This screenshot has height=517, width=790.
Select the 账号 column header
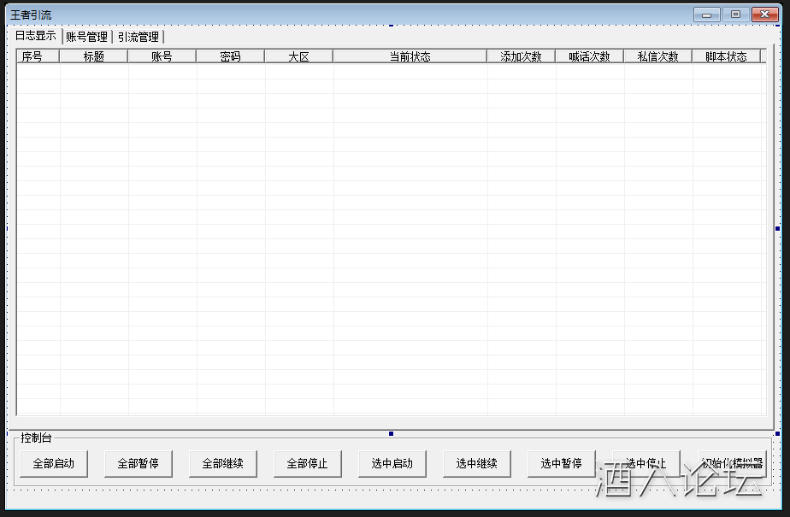pos(162,56)
